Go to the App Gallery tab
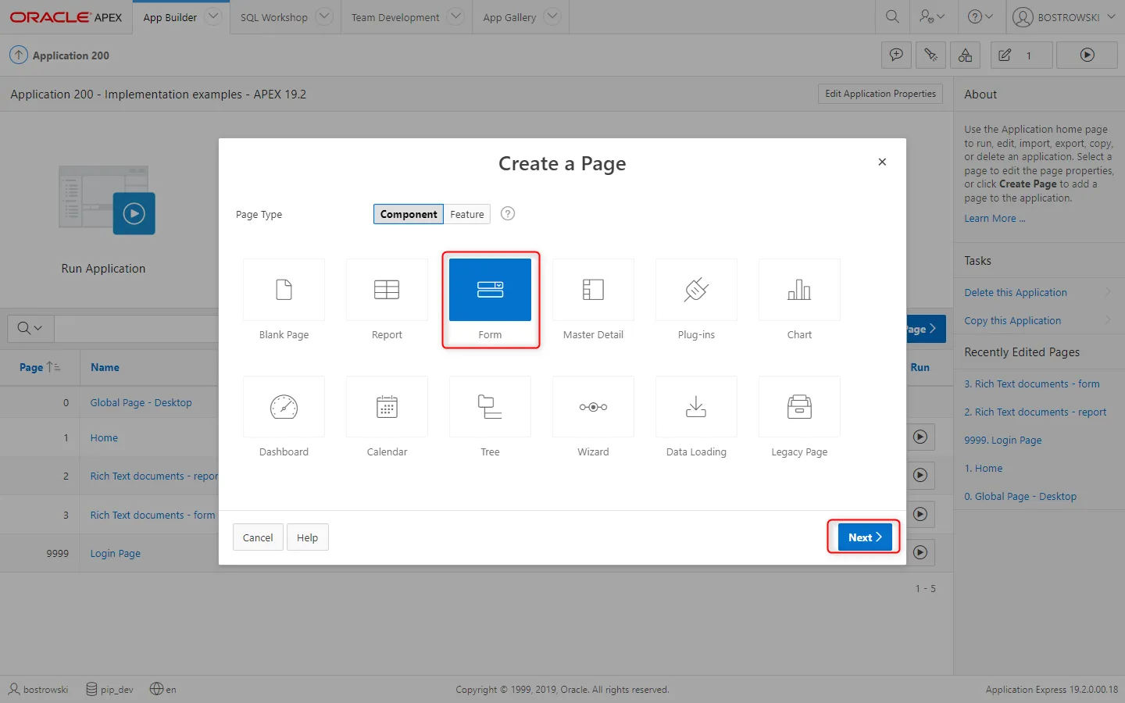 click(509, 17)
